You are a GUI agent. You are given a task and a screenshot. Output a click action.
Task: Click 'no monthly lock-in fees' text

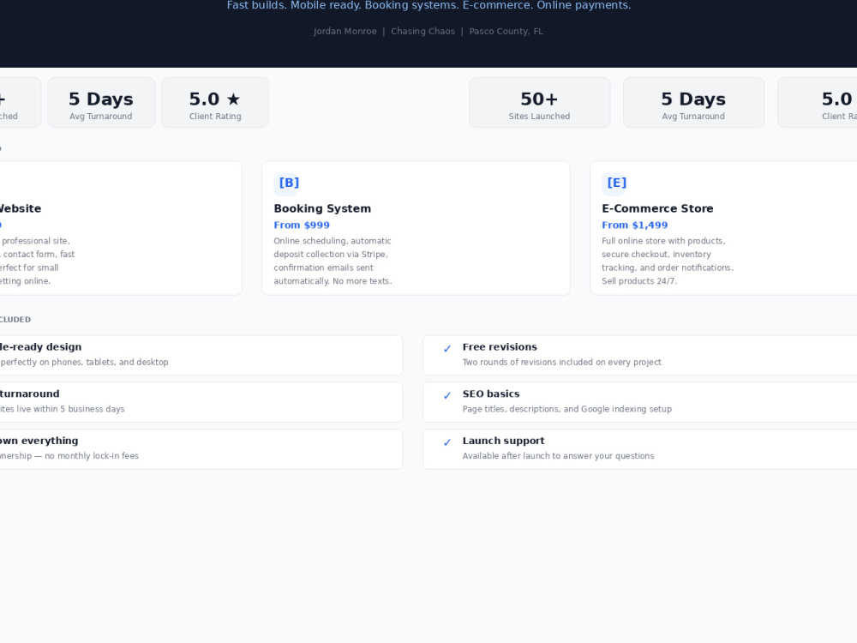pyautogui.click(x=92, y=456)
